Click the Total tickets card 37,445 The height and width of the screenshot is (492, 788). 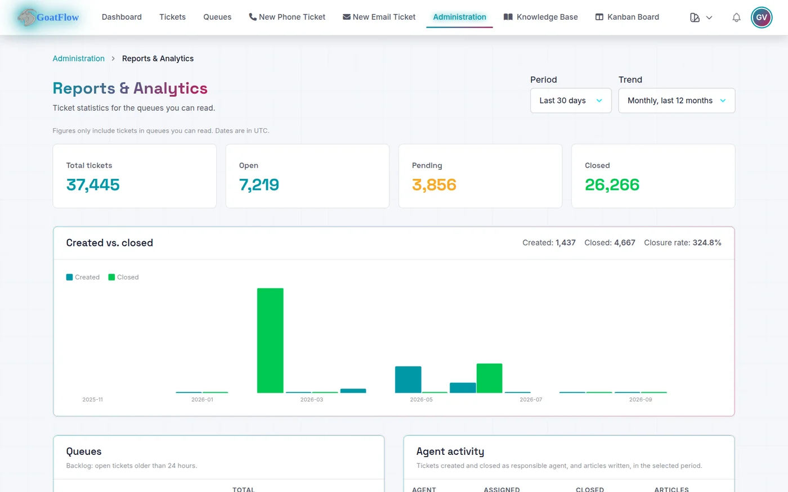pyautogui.click(x=135, y=176)
